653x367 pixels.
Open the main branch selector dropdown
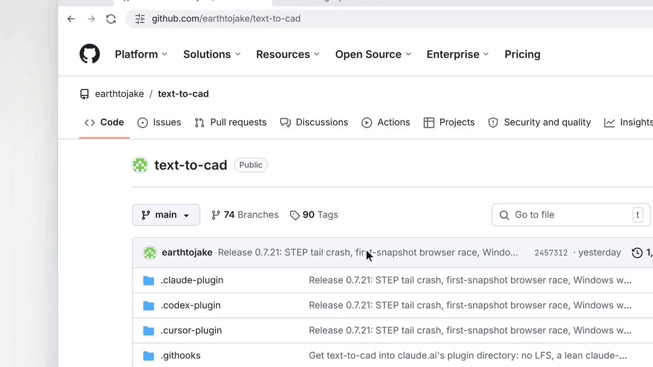point(166,215)
